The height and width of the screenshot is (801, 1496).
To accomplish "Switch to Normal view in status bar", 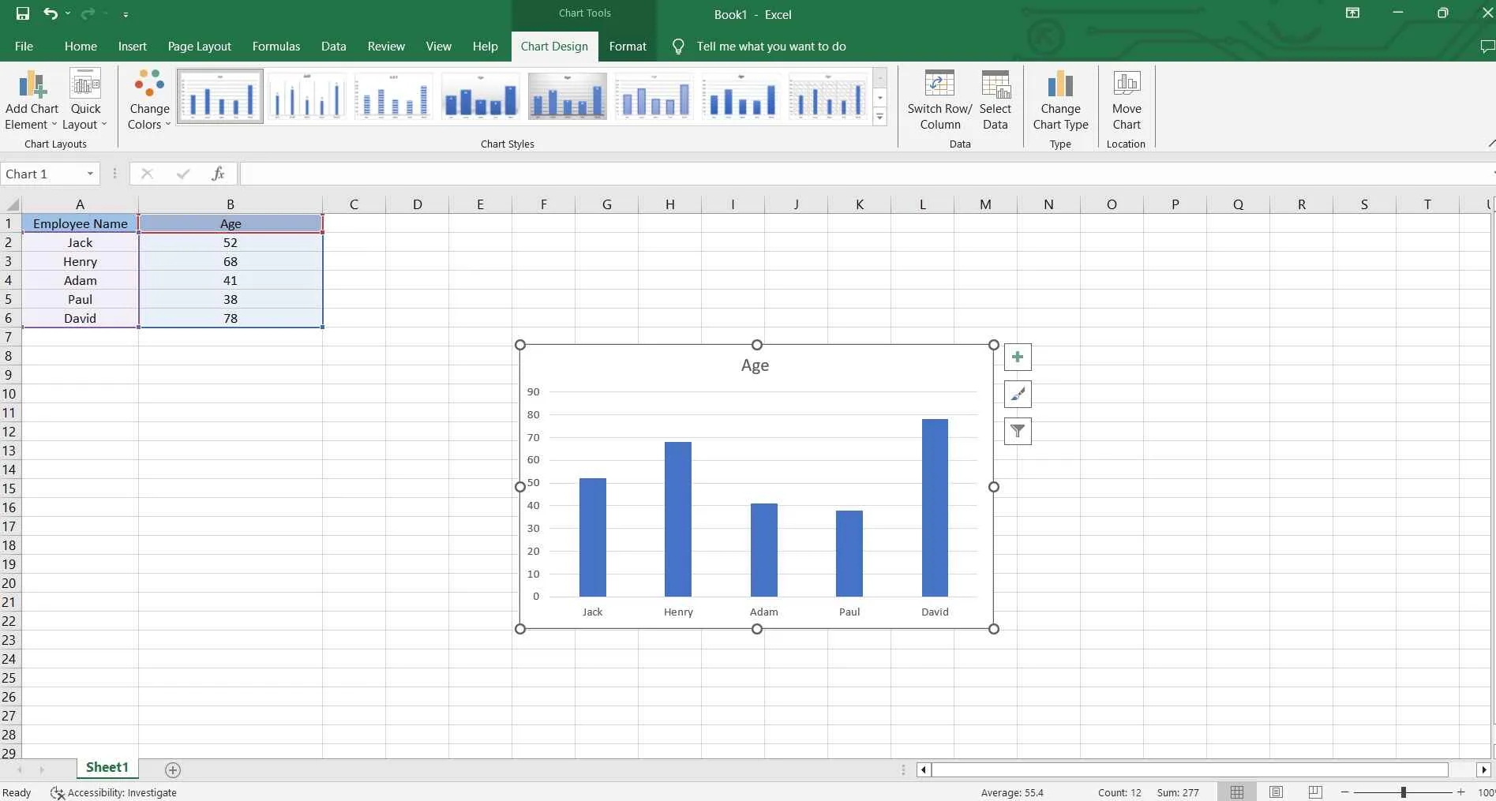I will [x=1235, y=792].
